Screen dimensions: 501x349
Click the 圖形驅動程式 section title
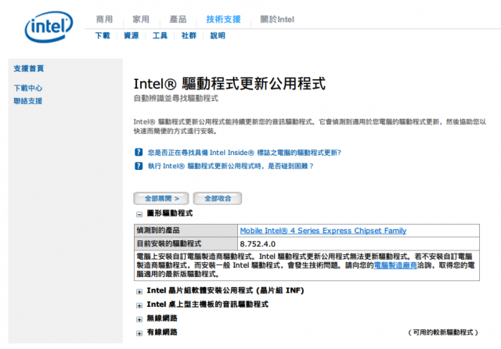point(170,214)
